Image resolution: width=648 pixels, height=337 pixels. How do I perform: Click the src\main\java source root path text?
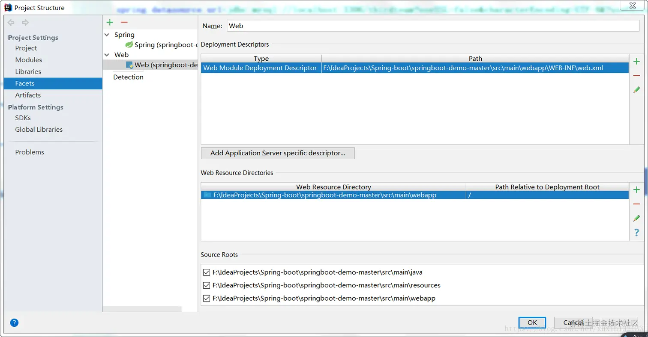318,272
